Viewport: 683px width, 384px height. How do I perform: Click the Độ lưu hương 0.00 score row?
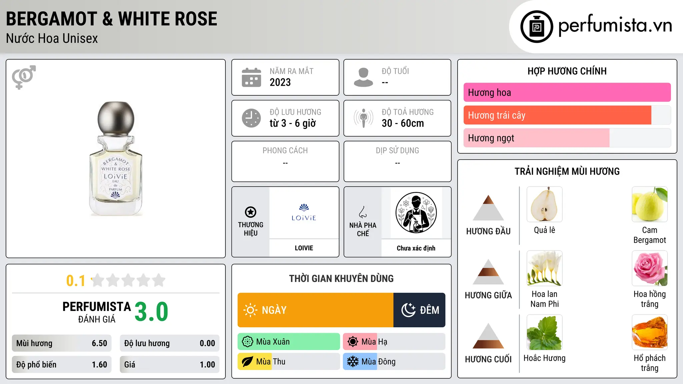tap(169, 343)
